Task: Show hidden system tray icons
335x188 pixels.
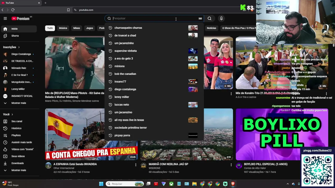Action: click(x=288, y=184)
